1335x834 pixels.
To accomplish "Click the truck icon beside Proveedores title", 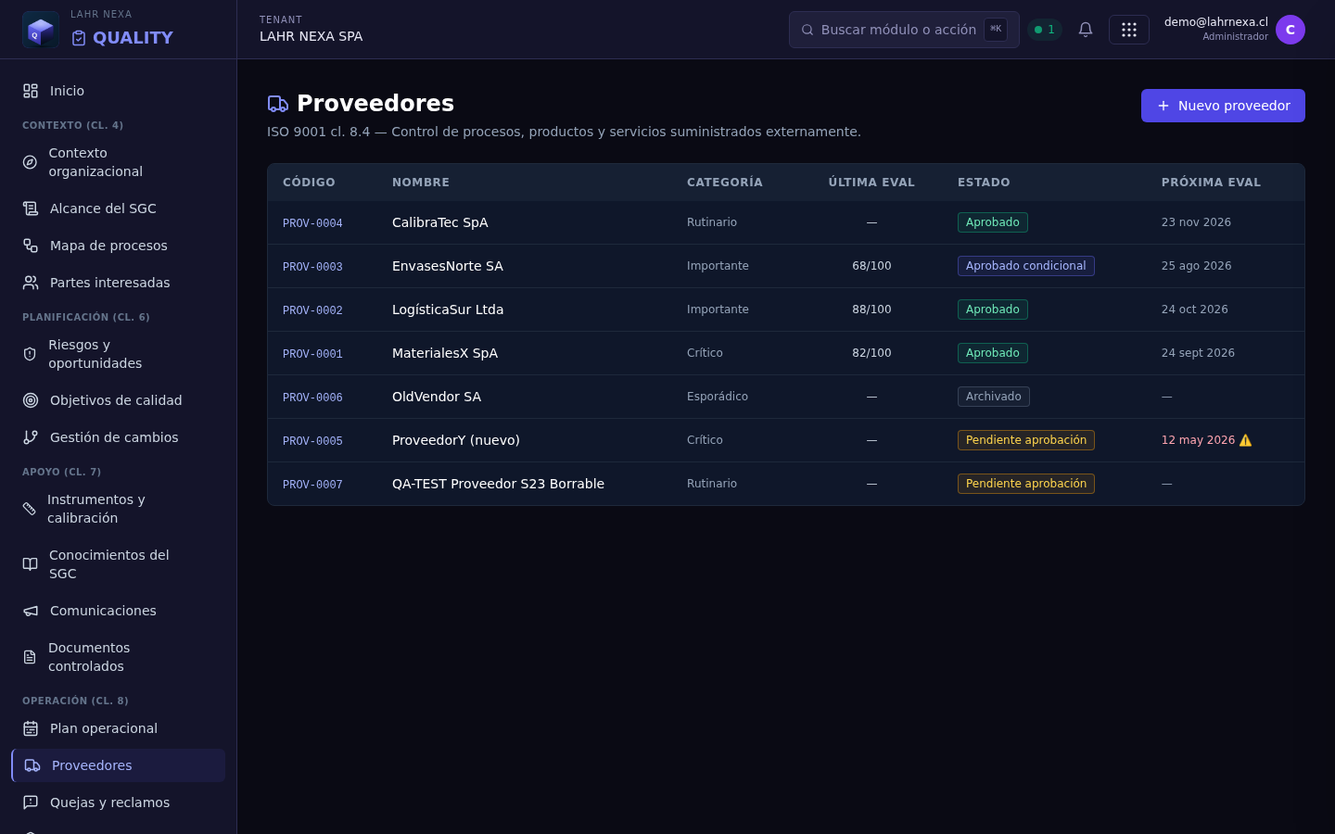I will [278, 104].
